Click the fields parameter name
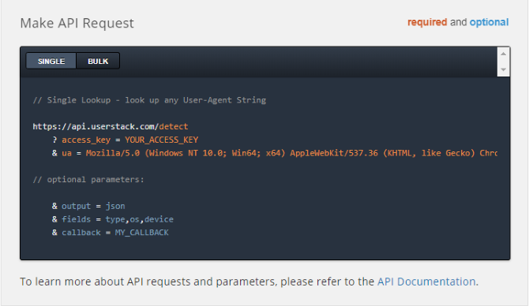Viewport: 529px width, 306px height. [77, 219]
